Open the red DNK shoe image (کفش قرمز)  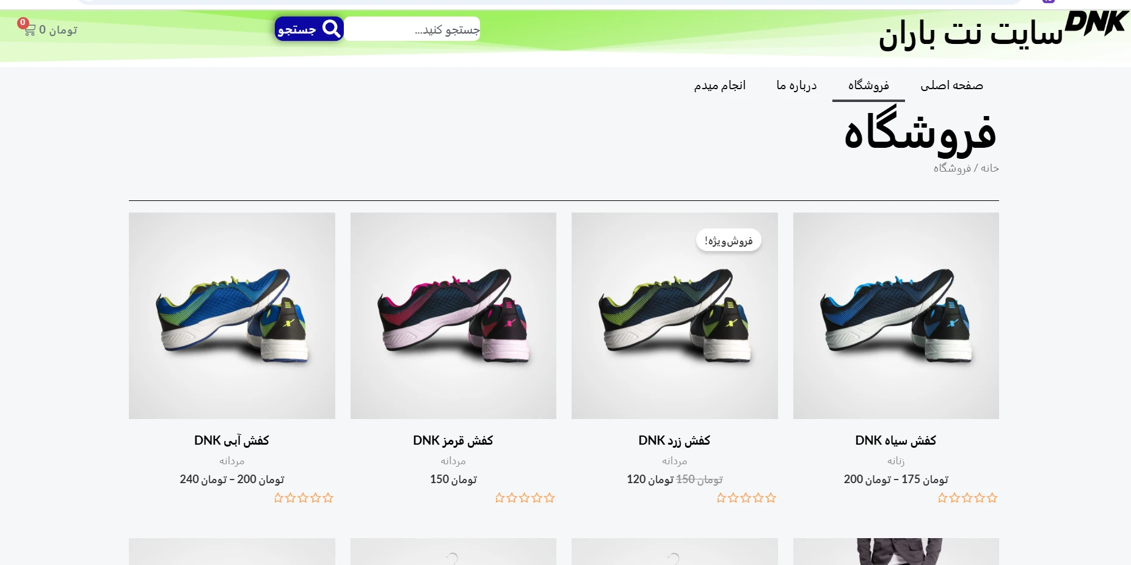[x=453, y=316]
